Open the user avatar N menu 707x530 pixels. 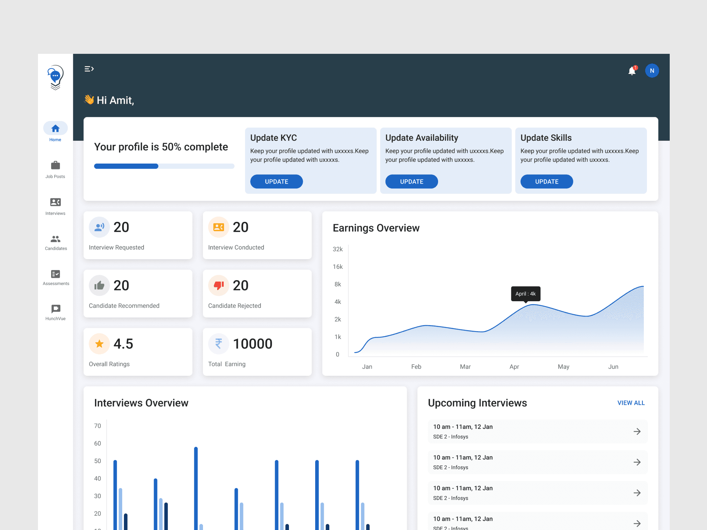pos(652,71)
